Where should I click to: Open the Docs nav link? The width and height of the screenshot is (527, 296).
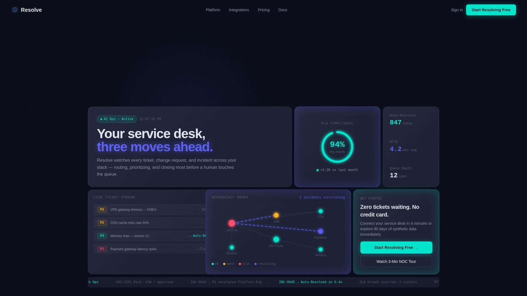click(282, 10)
